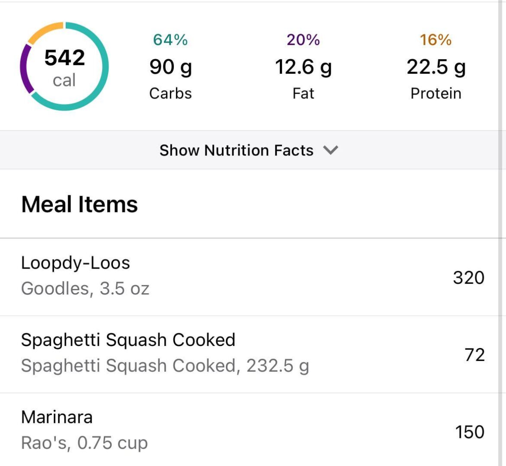Click the Meal Items heading
Viewport: 506px width, 466px height.
pos(79,203)
